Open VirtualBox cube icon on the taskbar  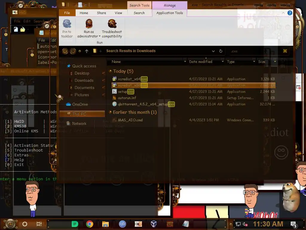click(154, 224)
